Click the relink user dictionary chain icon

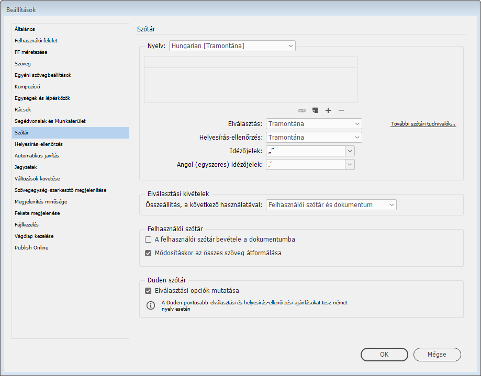tap(301, 110)
